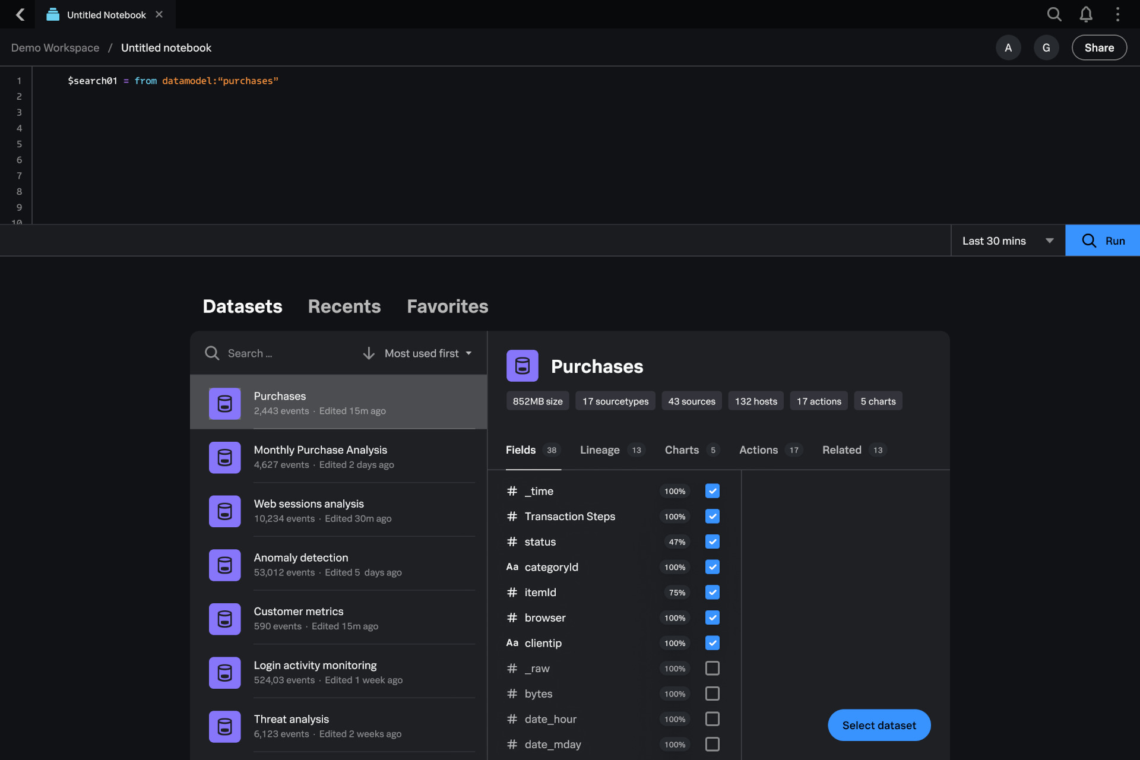Screen dimensions: 1140x760
Task: Enable the _raw field checkbox
Action: (x=712, y=668)
